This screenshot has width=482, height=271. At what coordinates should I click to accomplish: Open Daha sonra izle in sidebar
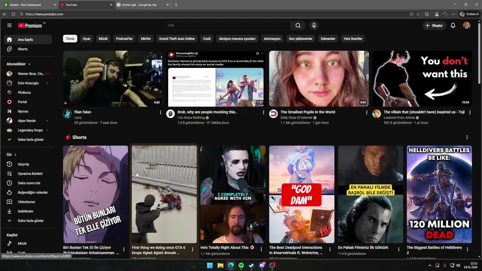(x=28, y=183)
